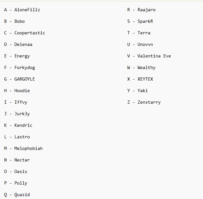Click the Jurk3y entry
Image resolution: width=203 pixels, height=199 pixels.
(x=22, y=114)
